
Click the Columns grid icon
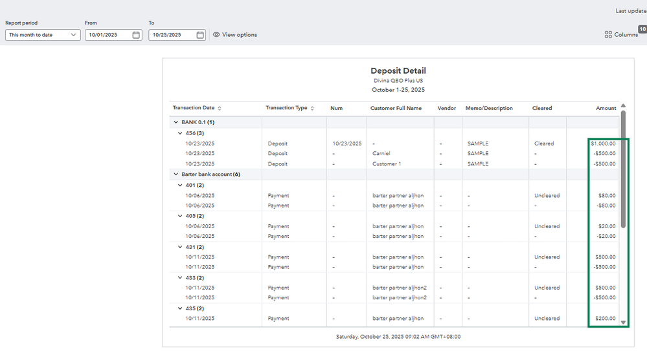[608, 35]
